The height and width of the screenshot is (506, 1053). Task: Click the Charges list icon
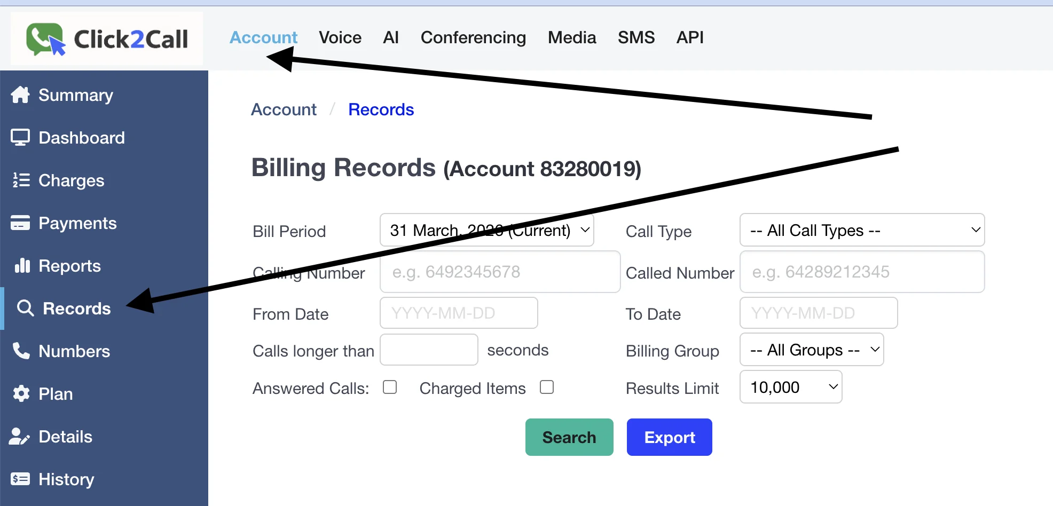tap(20, 180)
